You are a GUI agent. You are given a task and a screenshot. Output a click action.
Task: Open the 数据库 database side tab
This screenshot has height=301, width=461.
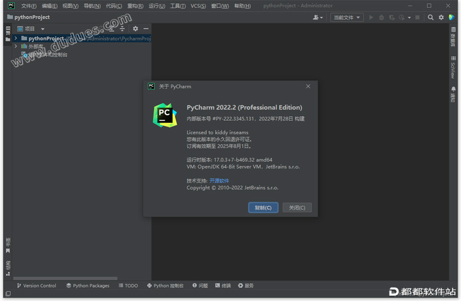click(x=453, y=37)
